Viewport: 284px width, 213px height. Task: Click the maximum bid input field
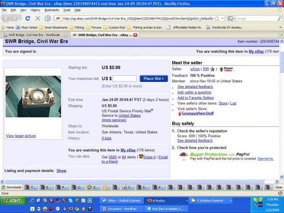[125, 78]
